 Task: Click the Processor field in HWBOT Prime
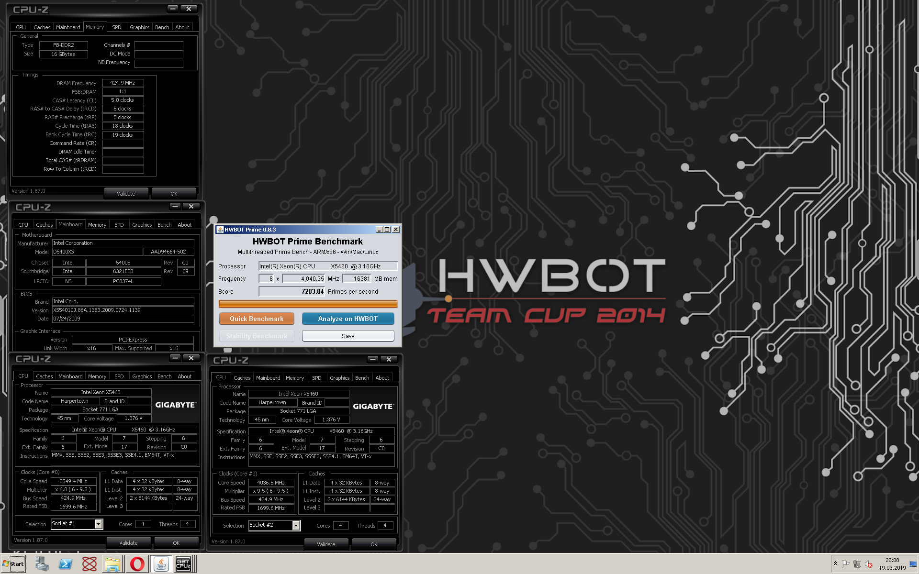click(328, 266)
